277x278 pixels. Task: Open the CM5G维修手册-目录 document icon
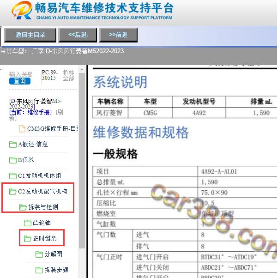click(x=22, y=129)
